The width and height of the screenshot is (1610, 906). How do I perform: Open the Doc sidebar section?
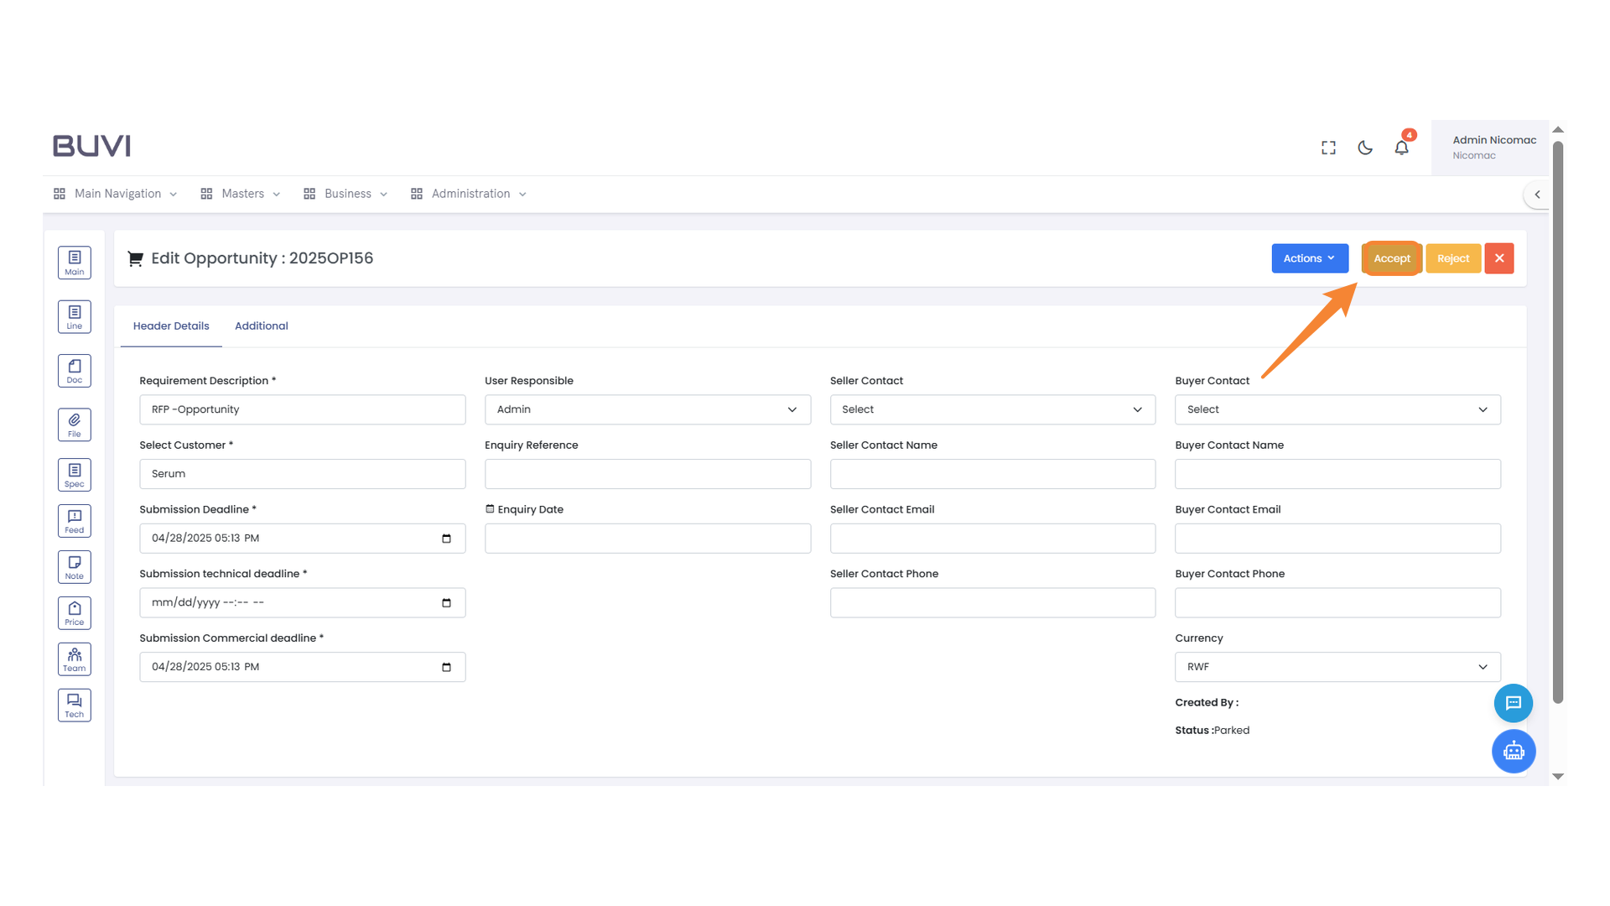(x=74, y=371)
